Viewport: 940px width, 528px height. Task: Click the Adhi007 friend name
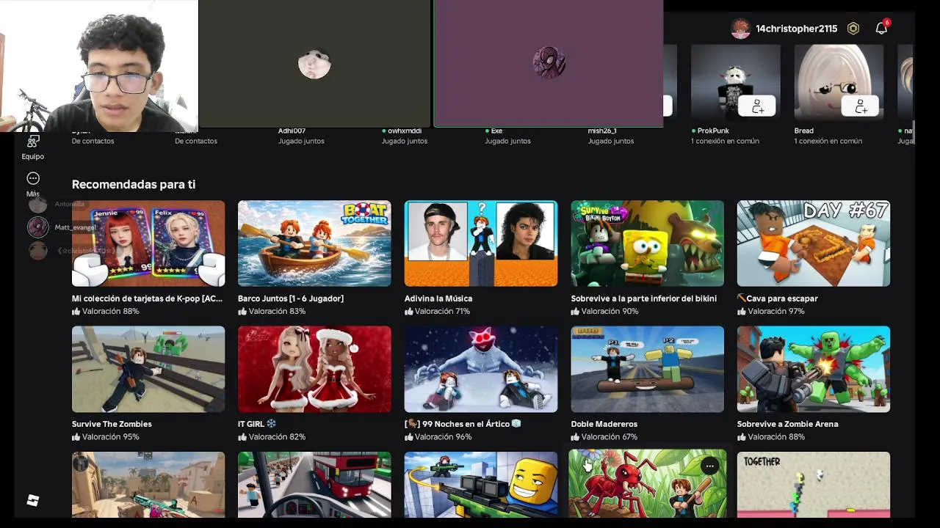pyautogui.click(x=292, y=131)
